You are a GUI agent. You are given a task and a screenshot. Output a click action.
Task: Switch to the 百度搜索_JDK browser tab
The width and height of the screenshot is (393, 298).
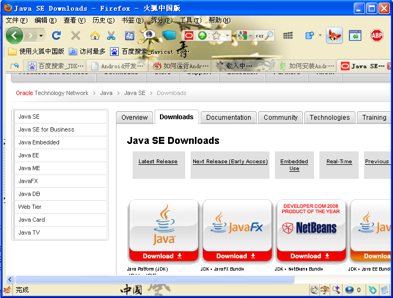click(56, 66)
